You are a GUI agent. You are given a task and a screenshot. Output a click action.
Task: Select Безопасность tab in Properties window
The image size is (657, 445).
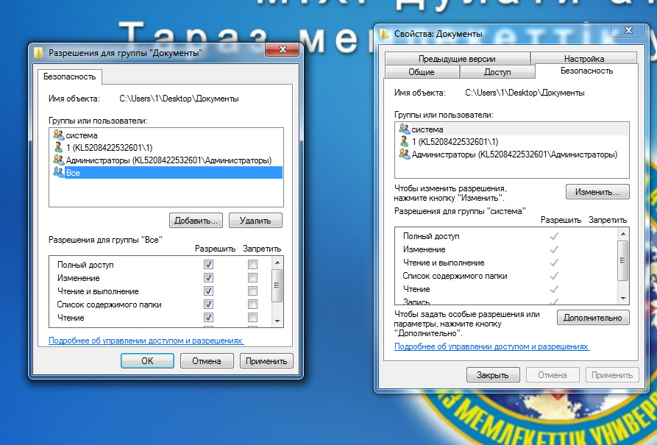586,71
